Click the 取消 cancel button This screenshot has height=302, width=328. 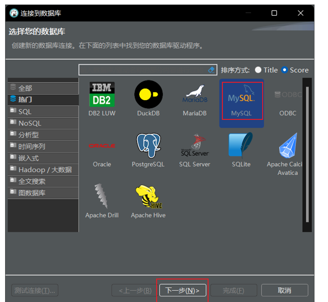click(x=285, y=290)
